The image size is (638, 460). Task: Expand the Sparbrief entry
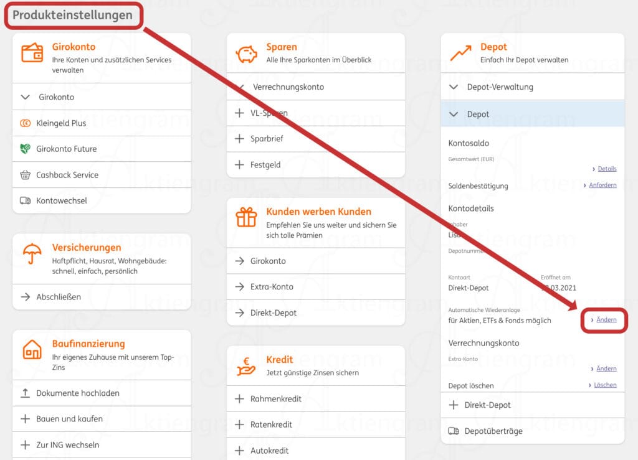pyautogui.click(x=316, y=139)
